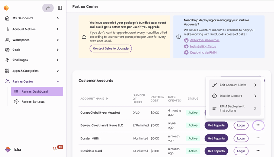Click lifebuoy icon beside All Partner Resources

click(186, 40)
